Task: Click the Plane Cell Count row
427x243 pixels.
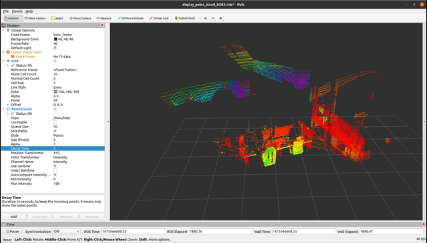Action: 53,74
